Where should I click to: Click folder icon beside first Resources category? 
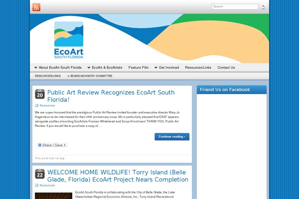click(x=37, y=105)
